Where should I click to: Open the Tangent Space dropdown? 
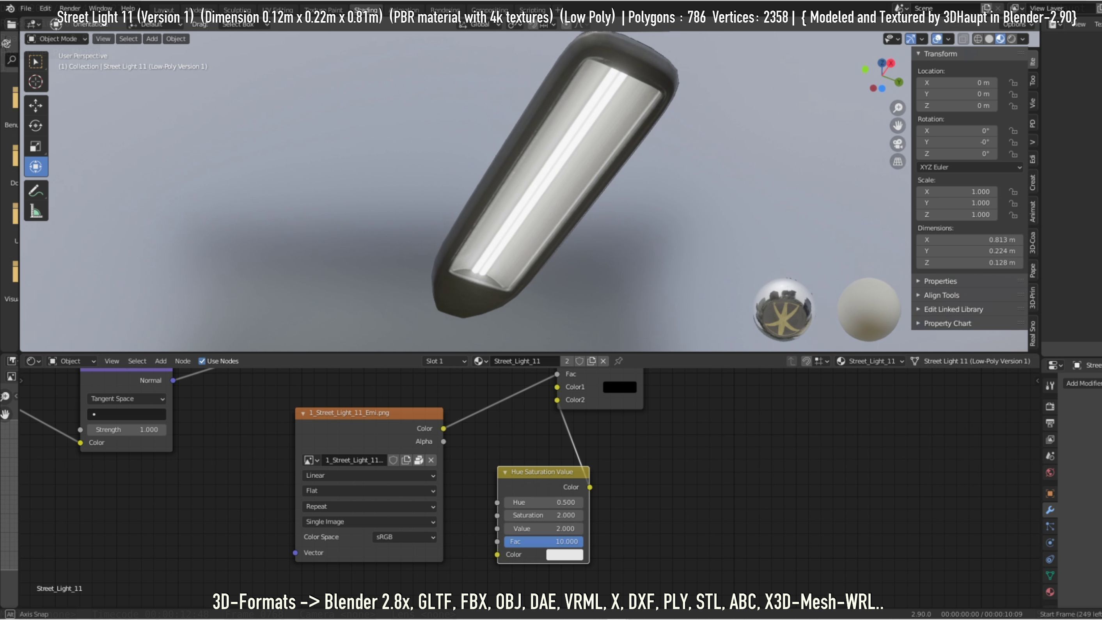[127, 399]
